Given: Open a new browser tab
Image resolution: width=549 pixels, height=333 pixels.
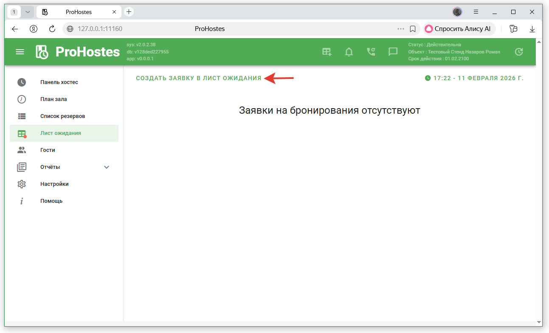Looking at the screenshot, I should coord(129,12).
